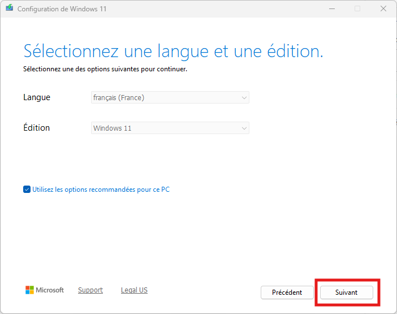Open the Legal US link
Image resolution: width=397 pixels, height=314 pixels.
pyautogui.click(x=134, y=290)
